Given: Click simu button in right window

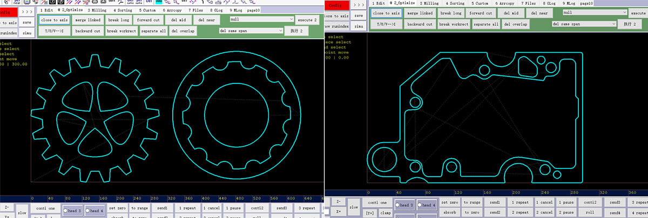Looking at the screenshot, I should pos(359,26).
